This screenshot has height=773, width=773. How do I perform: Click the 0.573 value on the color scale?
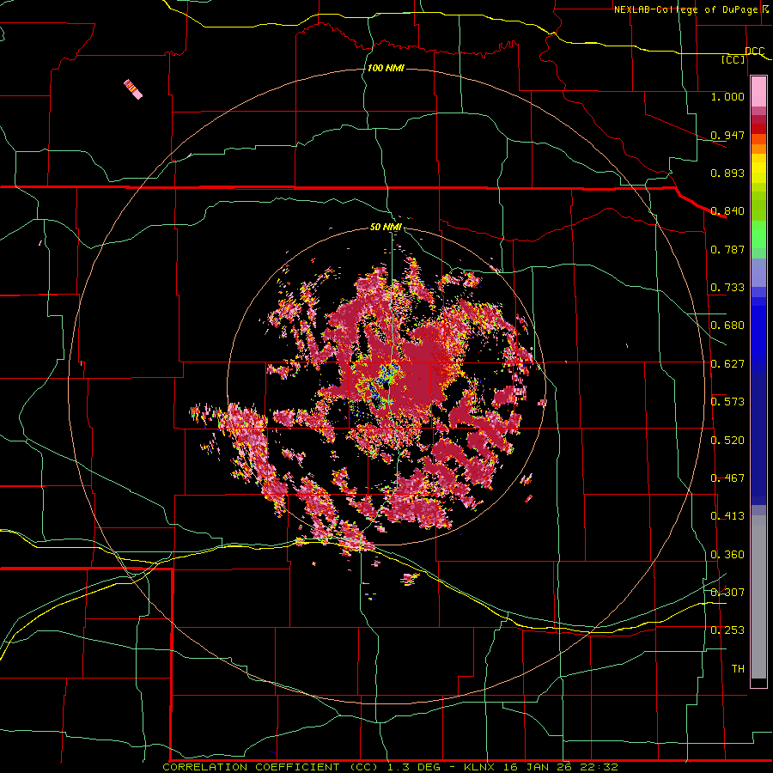coord(727,402)
